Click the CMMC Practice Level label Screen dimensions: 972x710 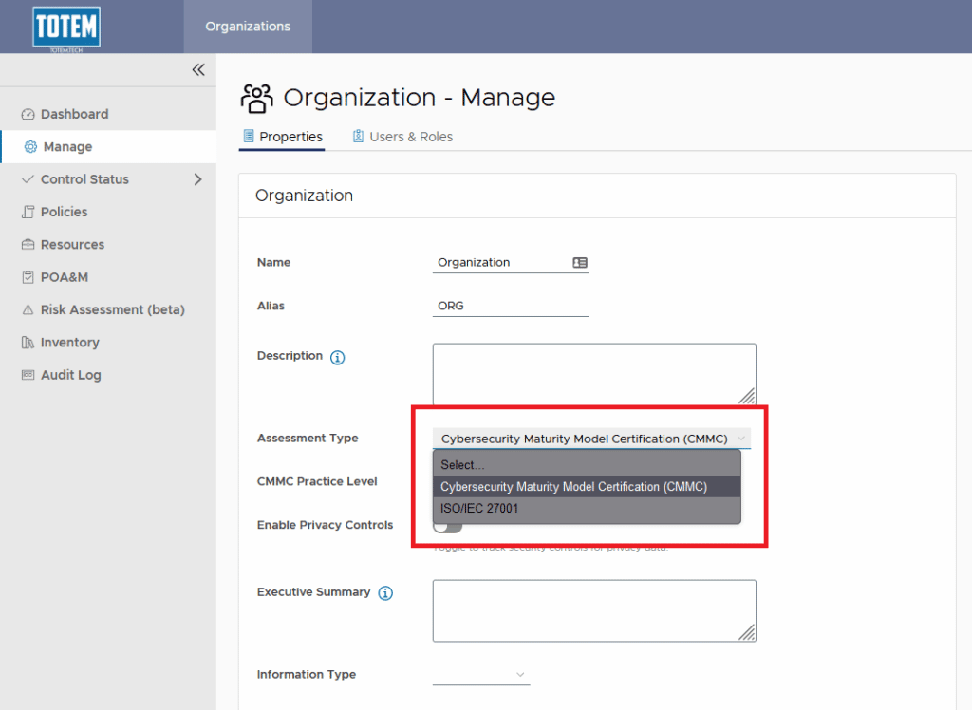coord(317,481)
